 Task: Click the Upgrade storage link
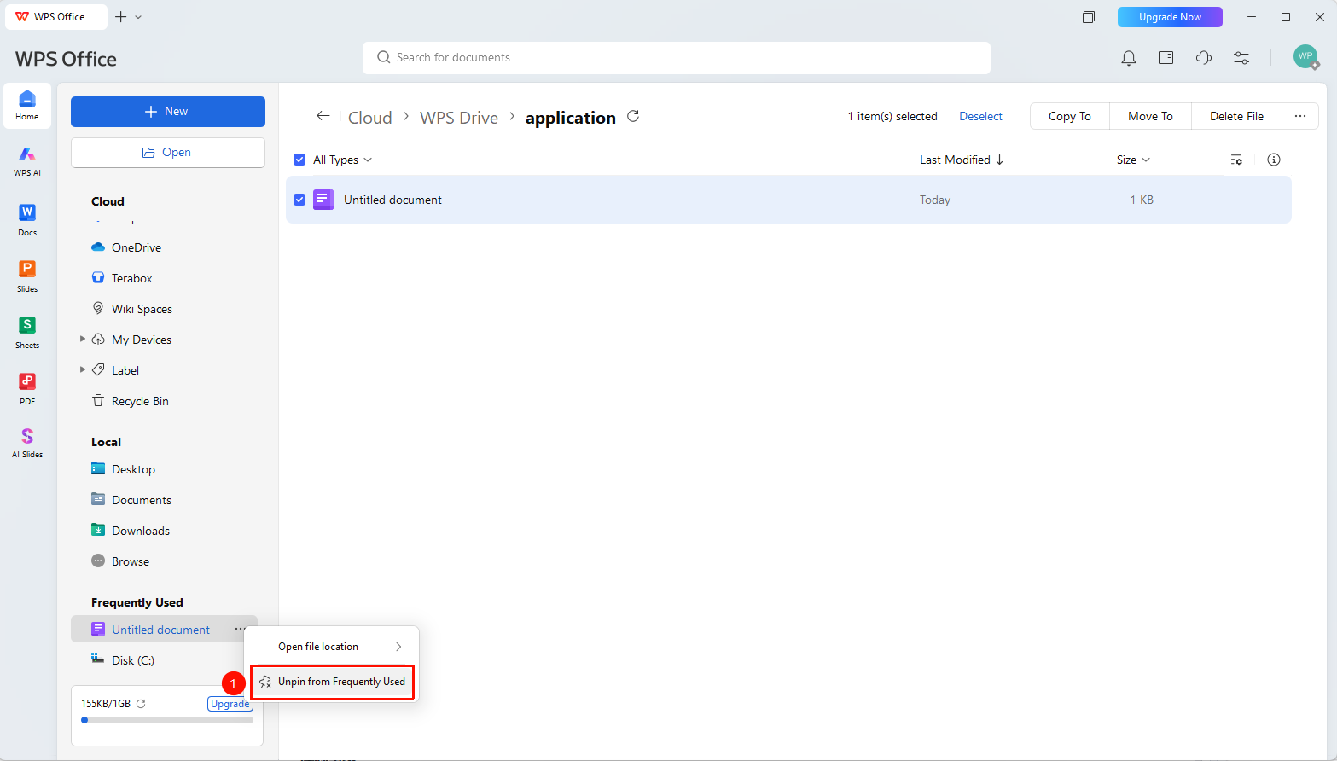230,704
